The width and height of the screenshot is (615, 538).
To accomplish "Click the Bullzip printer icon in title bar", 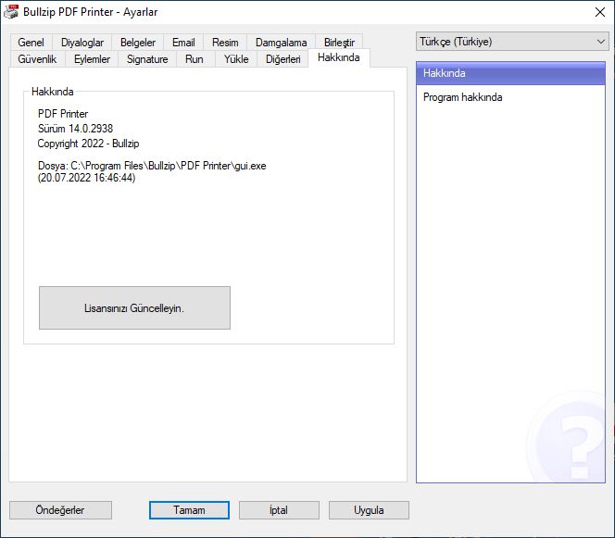I will point(11,12).
